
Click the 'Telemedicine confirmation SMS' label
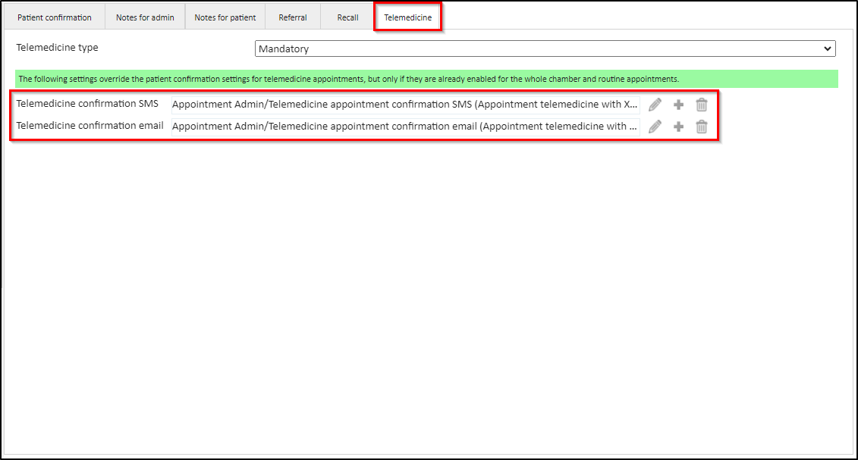87,104
